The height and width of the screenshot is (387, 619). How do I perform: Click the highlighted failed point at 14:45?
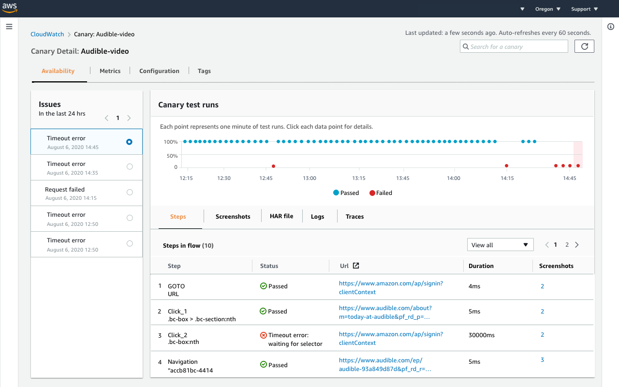[x=578, y=165]
